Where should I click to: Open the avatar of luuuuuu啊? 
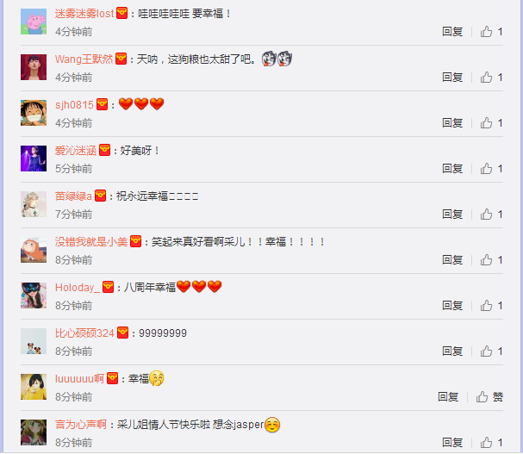[x=34, y=387]
